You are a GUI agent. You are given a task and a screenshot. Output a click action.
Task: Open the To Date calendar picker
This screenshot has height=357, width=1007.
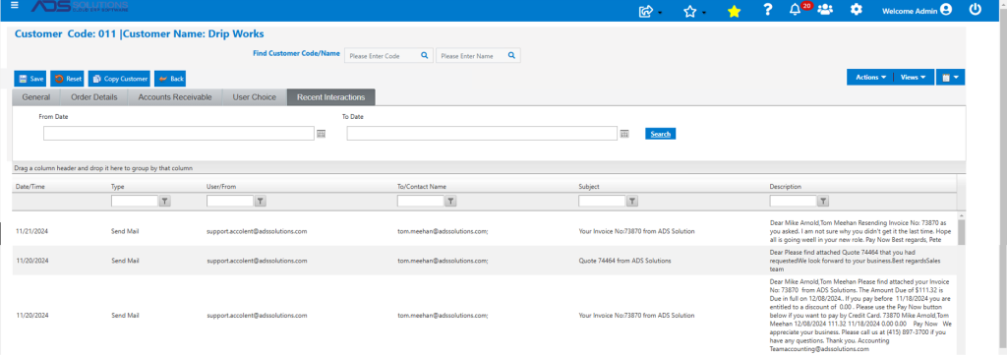(623, 134)
